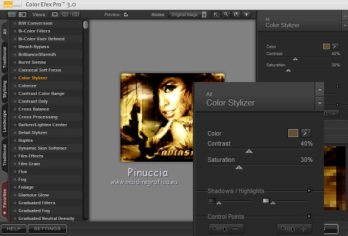Select the Glamour Glow filter from list

(35, 195)
